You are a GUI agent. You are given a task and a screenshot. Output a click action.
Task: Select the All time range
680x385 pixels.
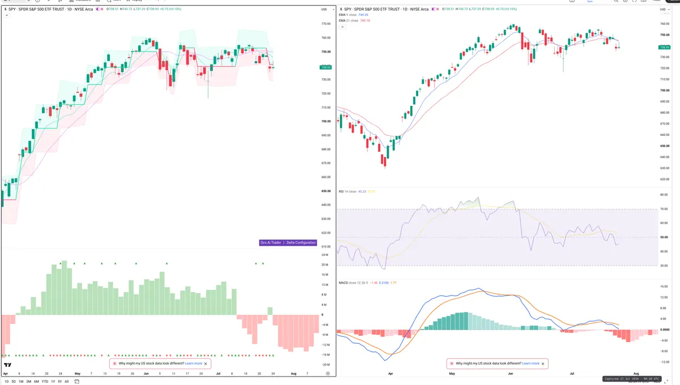click(x=66, y=382)
